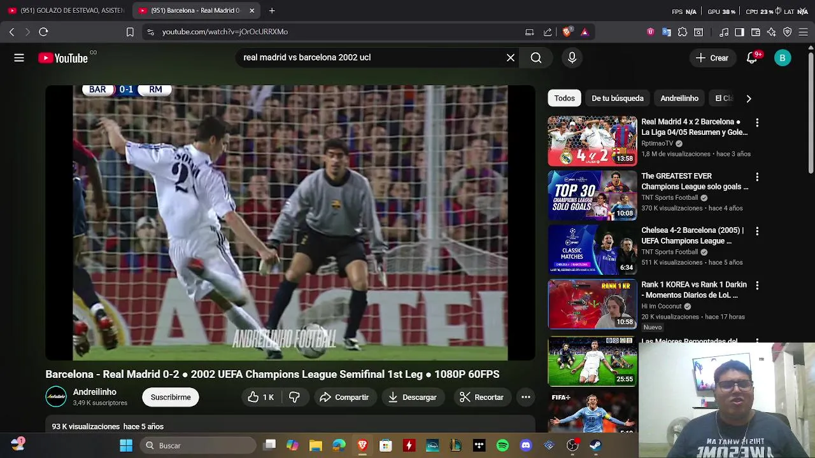Open Discord from the taskbar
The width and height of the screenshot is (815, 458).
526,445
